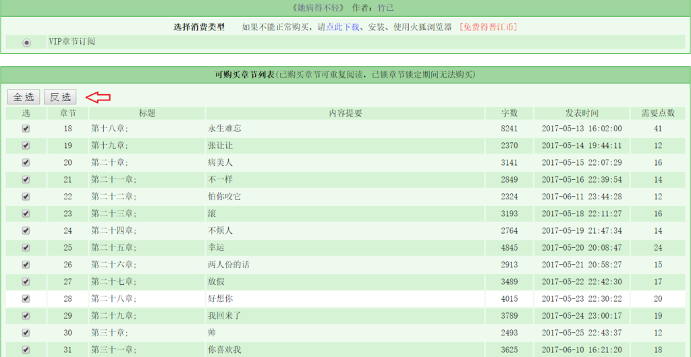Click the 选择消费类型 label
Viewport: 691px width, 357px height.
[x=199, y=27]
